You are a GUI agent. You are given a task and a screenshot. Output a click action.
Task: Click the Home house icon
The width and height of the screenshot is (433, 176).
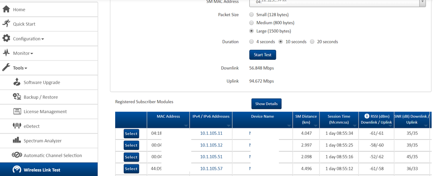pos(6,9)
